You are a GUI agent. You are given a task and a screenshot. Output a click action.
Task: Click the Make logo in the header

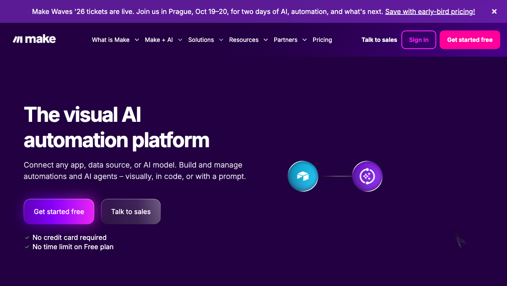34,39
